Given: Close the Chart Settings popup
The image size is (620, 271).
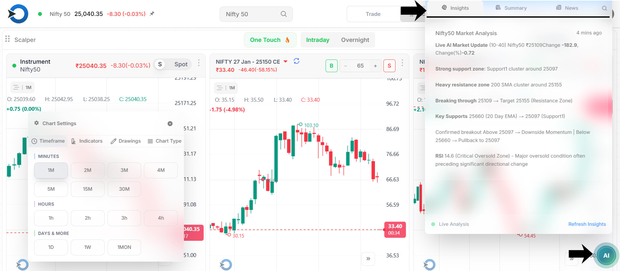Looking at the screenshot, I should [170, 123].
